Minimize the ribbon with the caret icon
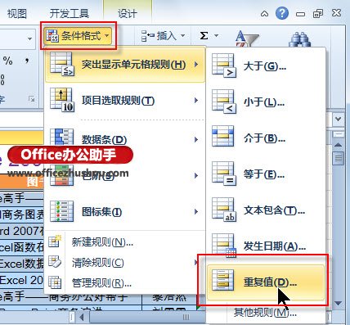This screenshot has width=350, height=325. coord(264,13)
